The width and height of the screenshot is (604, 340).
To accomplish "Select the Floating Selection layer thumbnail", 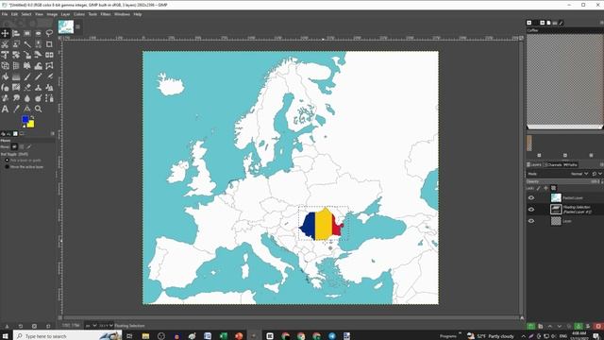I will pos(556,210).
